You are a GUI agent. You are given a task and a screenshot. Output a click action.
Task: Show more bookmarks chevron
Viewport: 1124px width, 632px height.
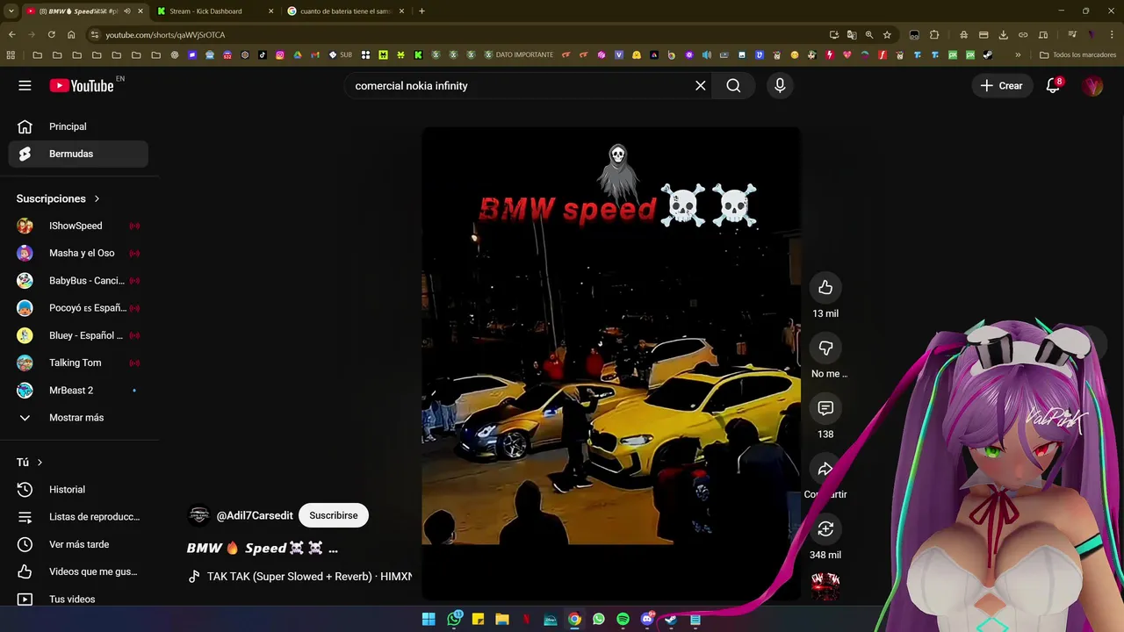pyautogui.click(x=1018, y=54)
